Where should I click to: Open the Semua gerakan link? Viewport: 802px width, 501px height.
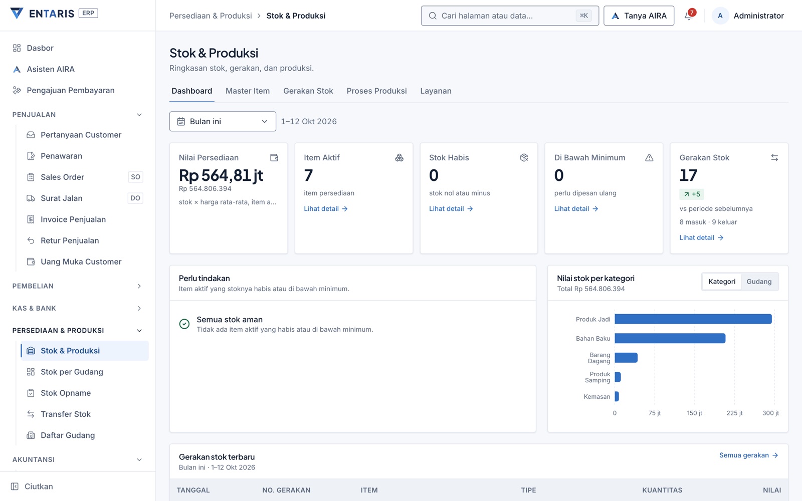tap(749, 455)
